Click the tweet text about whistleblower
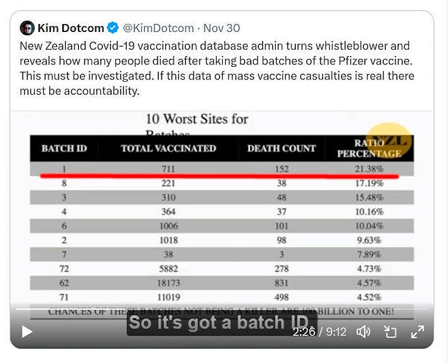 tap(217, 68)
